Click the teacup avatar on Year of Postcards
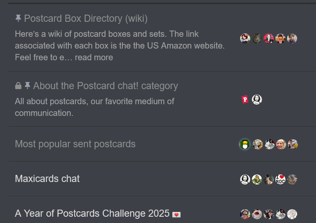Image resolution: width=316 pixels, height=223 pixels. pos(257,214)
